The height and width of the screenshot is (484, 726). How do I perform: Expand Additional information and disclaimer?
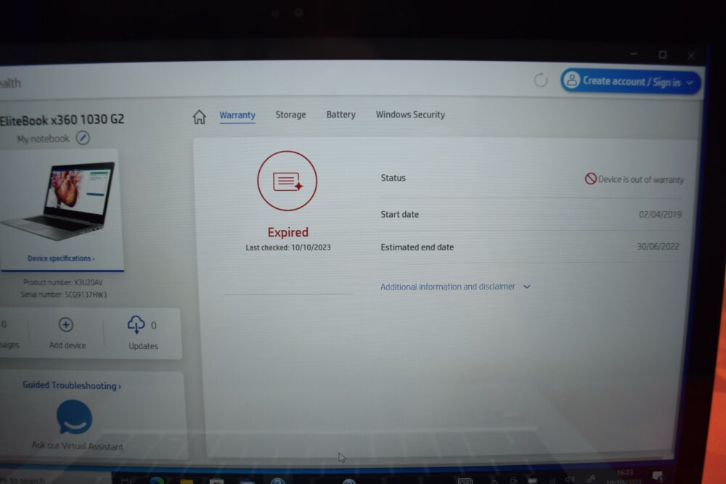coord(455,287)
